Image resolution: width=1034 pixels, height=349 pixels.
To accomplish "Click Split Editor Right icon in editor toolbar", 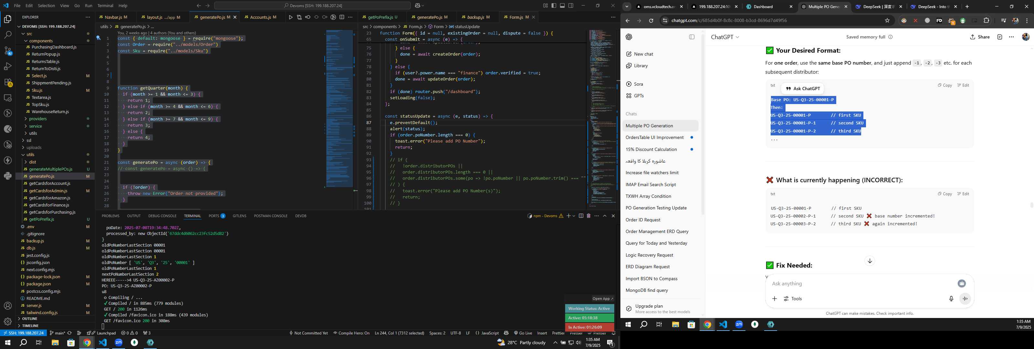I will (x=342, y=17).
